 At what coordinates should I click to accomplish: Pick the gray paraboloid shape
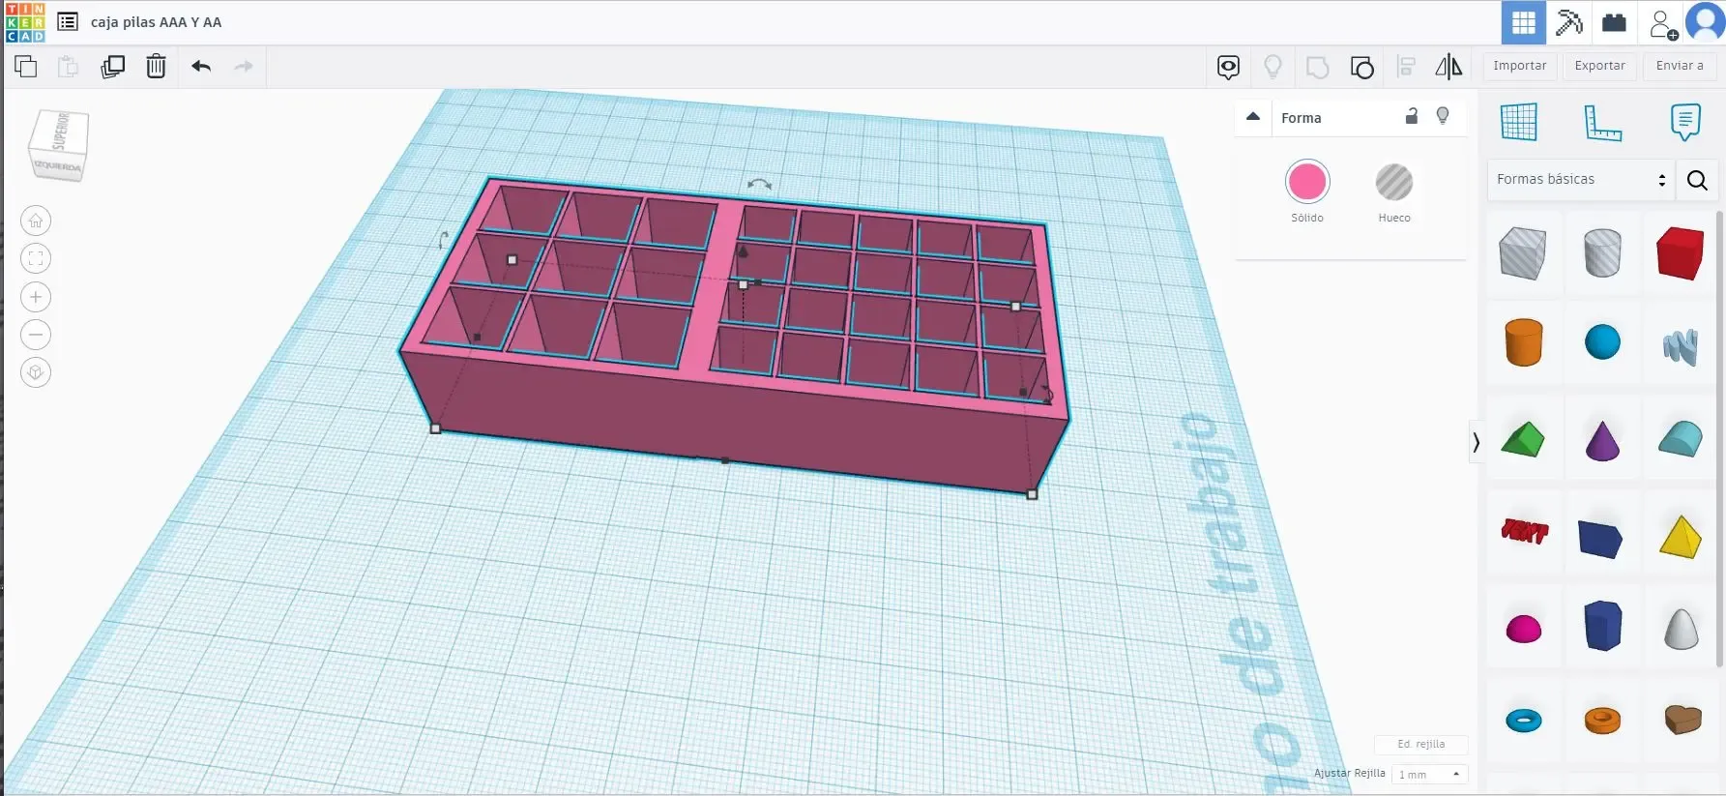coord(1681,629)
